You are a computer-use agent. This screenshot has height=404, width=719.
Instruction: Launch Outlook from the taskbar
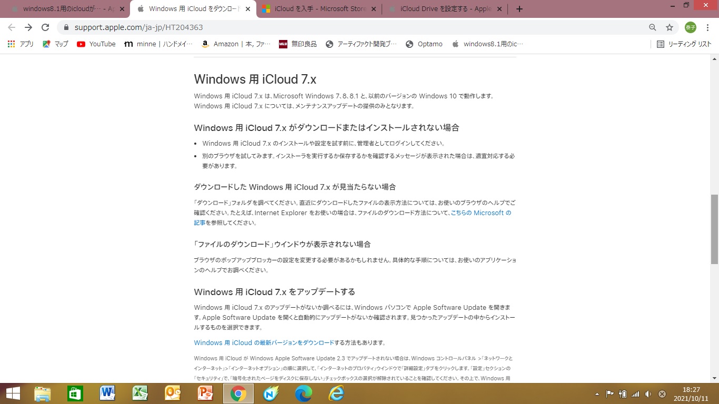(173, 393)
